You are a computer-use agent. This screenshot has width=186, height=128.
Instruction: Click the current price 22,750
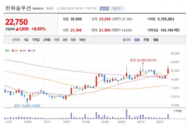tap(16, 22)
